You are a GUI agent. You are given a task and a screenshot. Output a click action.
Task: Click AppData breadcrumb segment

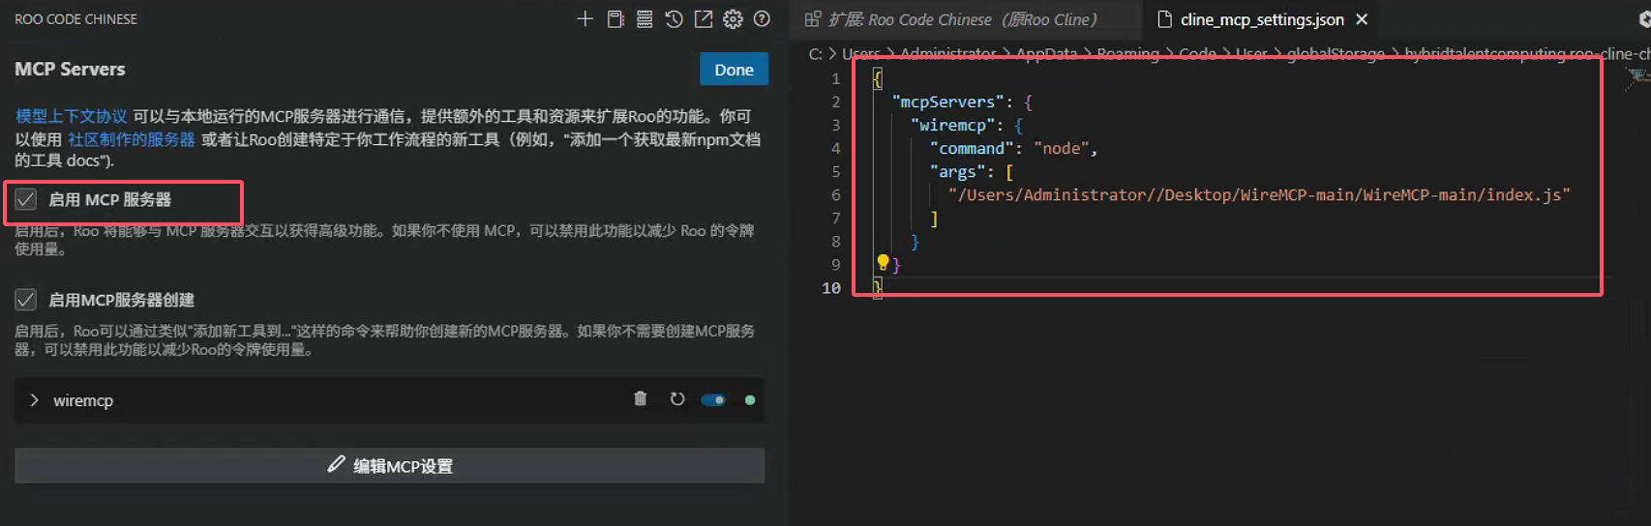point(1046,53)
